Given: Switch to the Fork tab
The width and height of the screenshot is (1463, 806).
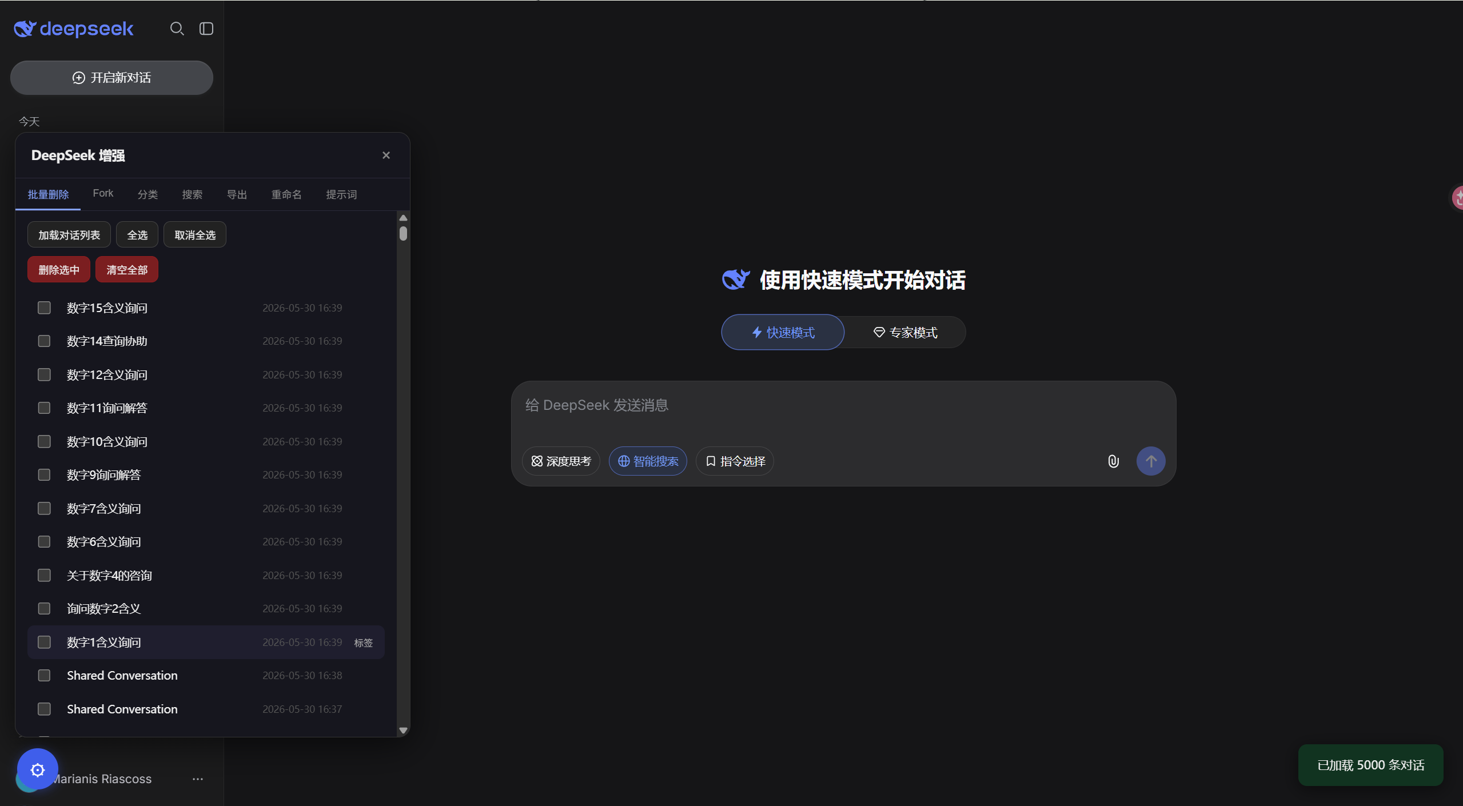Looking at the screenshot, I should [x=103, y=194].
